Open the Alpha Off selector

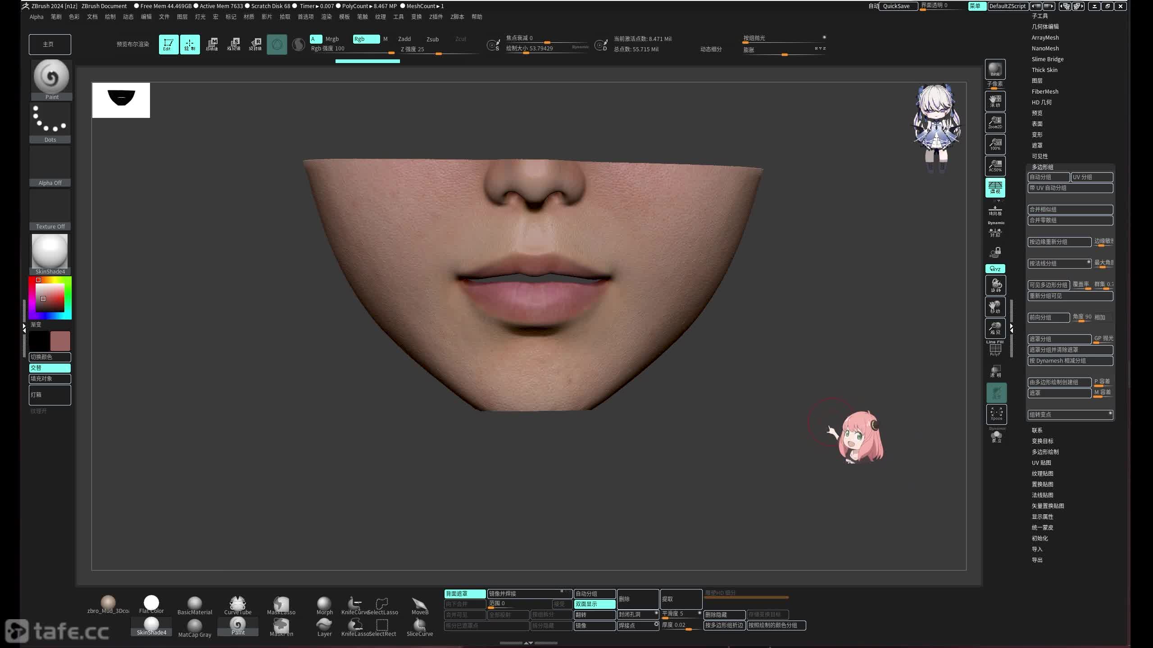(50, 166)
